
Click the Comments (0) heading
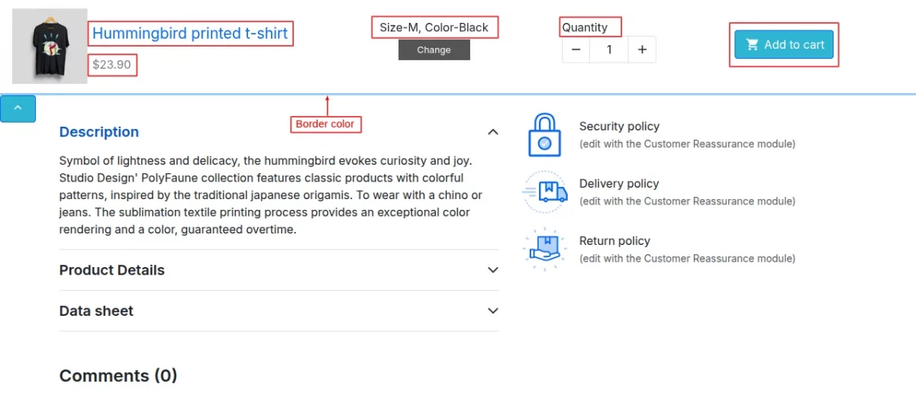pos(118,375)
